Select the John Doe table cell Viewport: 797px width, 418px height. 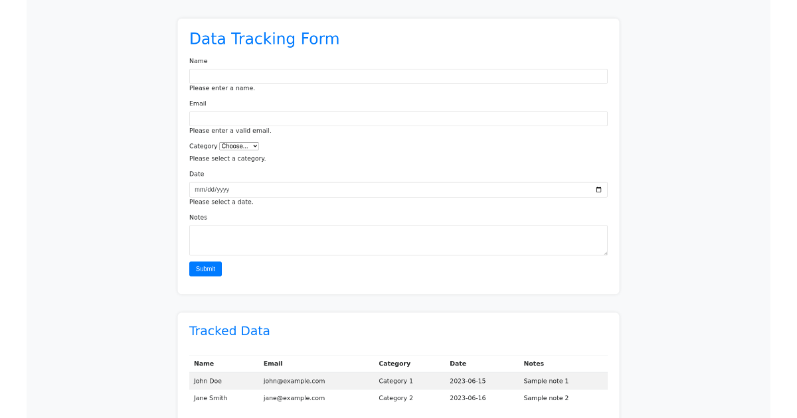click(208, 381)
